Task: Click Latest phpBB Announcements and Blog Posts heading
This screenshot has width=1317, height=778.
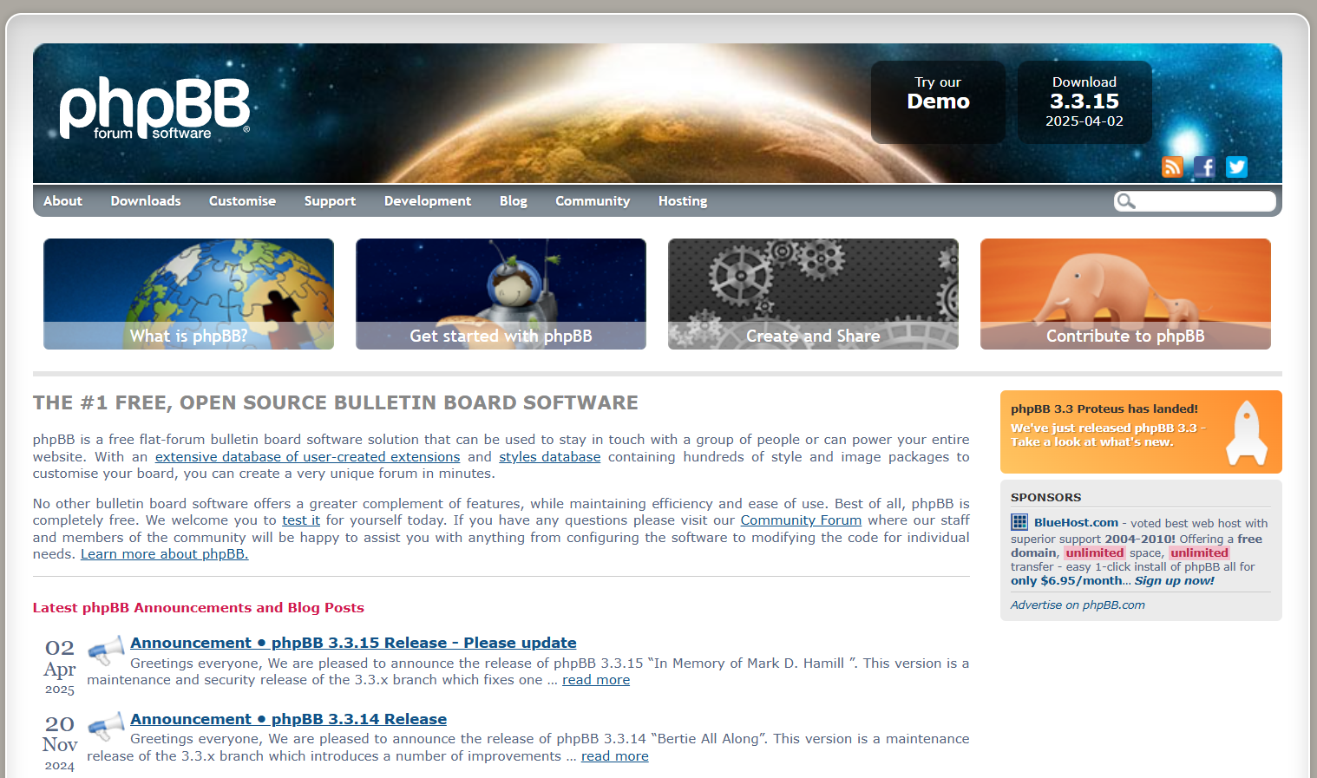Action: (199, 608)
